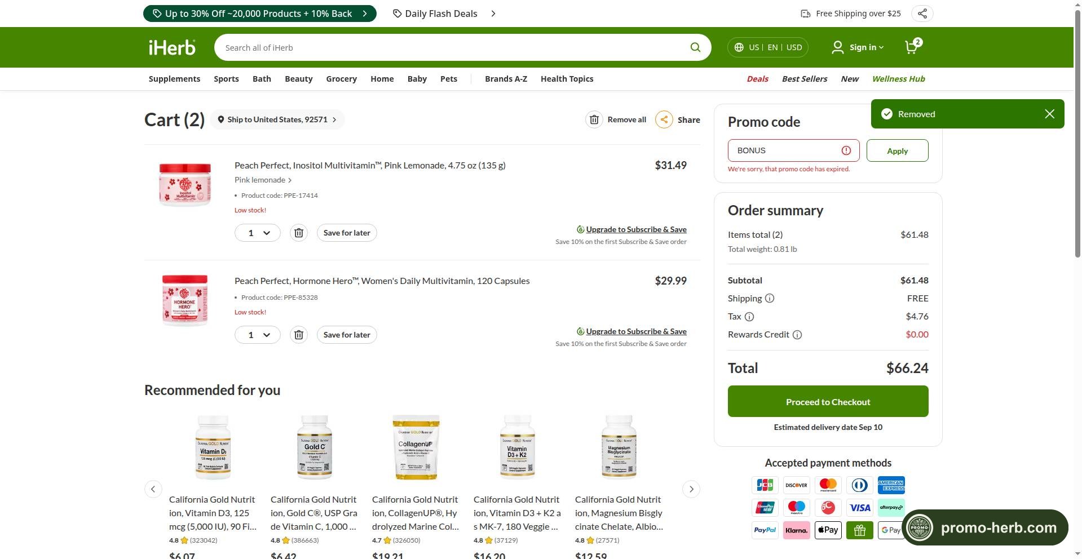Delete Inositol Multivitamin using its trash icon

[x=299, y=233]
